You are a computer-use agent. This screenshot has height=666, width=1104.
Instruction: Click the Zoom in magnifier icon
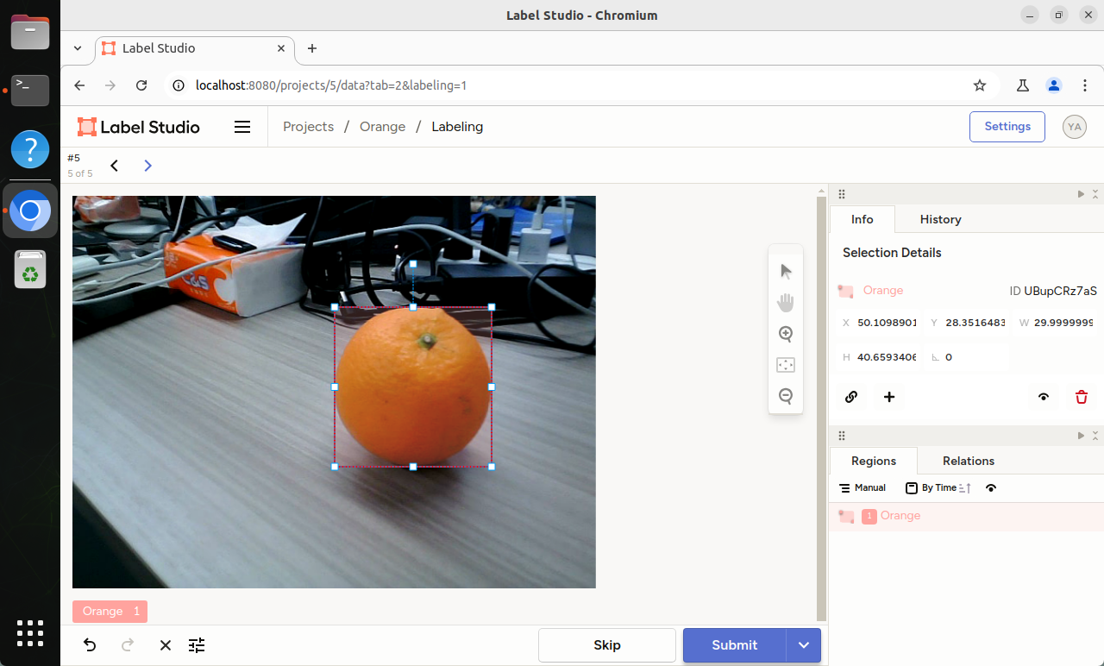pyautogui.click(x=786, y=334)
